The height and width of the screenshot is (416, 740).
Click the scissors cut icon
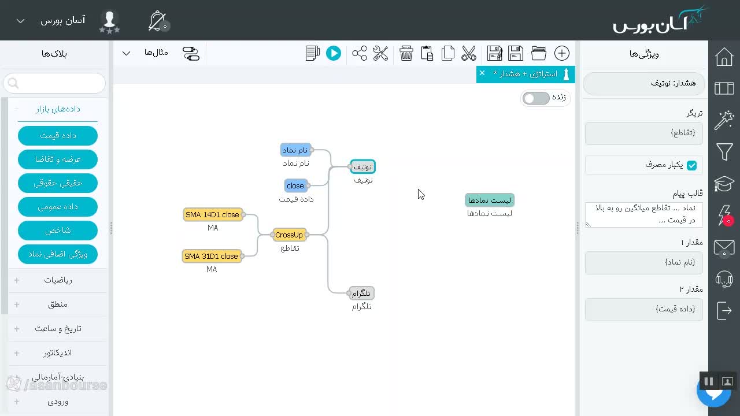point(469,53)
